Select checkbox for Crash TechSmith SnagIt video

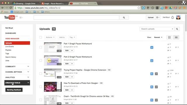coord(41,100)
